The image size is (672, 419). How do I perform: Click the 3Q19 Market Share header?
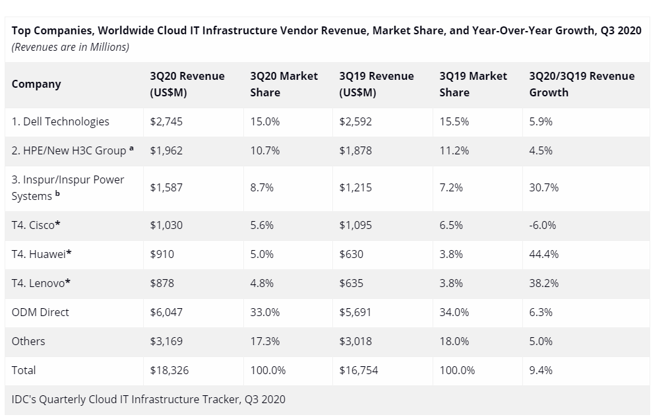tap(473, 84)
